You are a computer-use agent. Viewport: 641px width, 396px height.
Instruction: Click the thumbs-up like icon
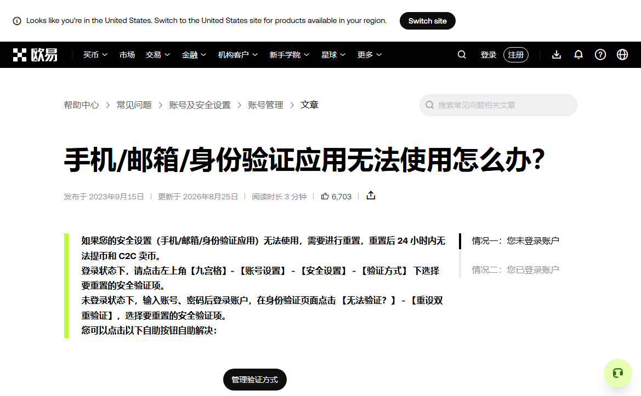coord(325,196)
